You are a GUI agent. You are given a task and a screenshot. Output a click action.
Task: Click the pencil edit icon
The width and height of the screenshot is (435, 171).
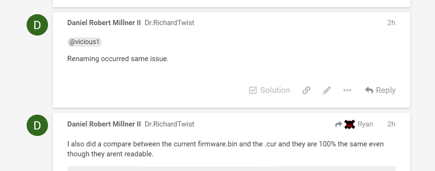pyautogui.click(x=327, y=90)
